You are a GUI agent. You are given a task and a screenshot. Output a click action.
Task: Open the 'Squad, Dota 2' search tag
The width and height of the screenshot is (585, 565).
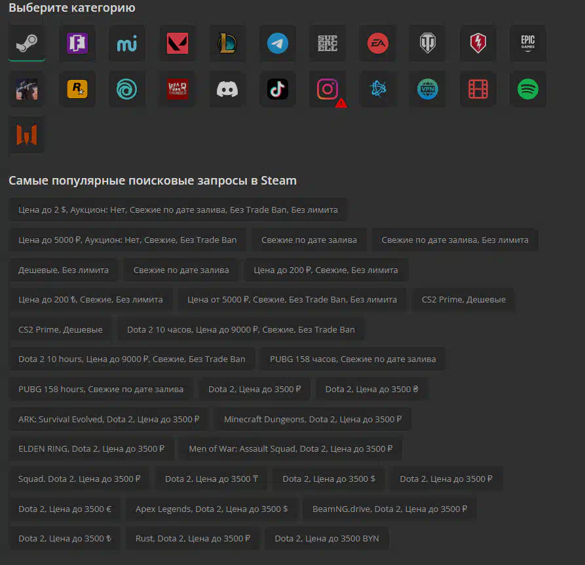[x=79, y=479]
